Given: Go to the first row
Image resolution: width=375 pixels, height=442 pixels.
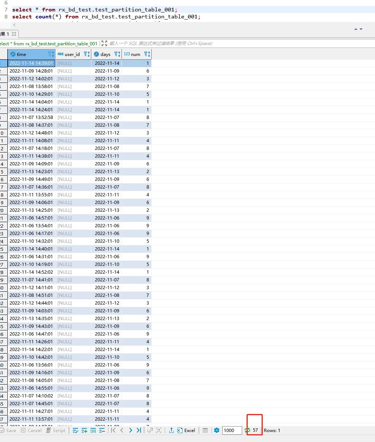Looking at the screenshot, I should coord(113,430).
